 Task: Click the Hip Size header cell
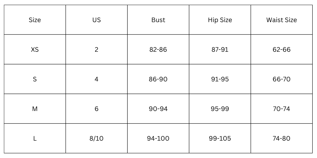220,20
